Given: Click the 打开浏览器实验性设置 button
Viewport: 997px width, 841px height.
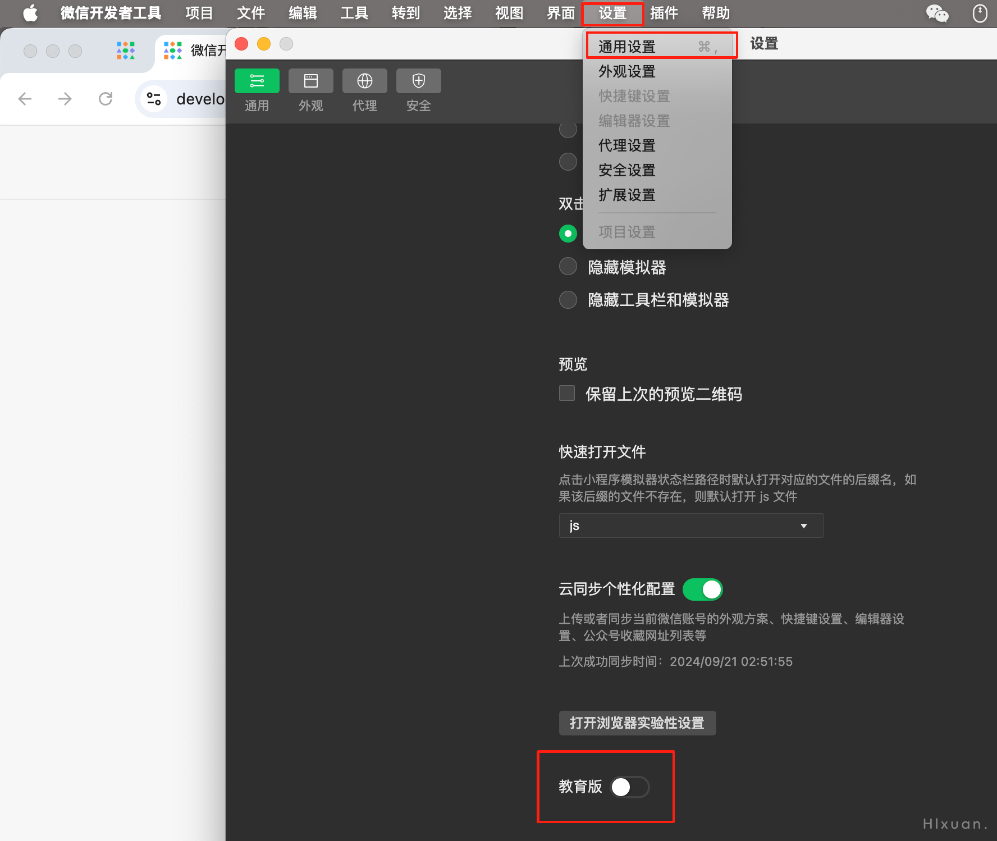Looking at the screenshot, I should click(x=637, y=723).
